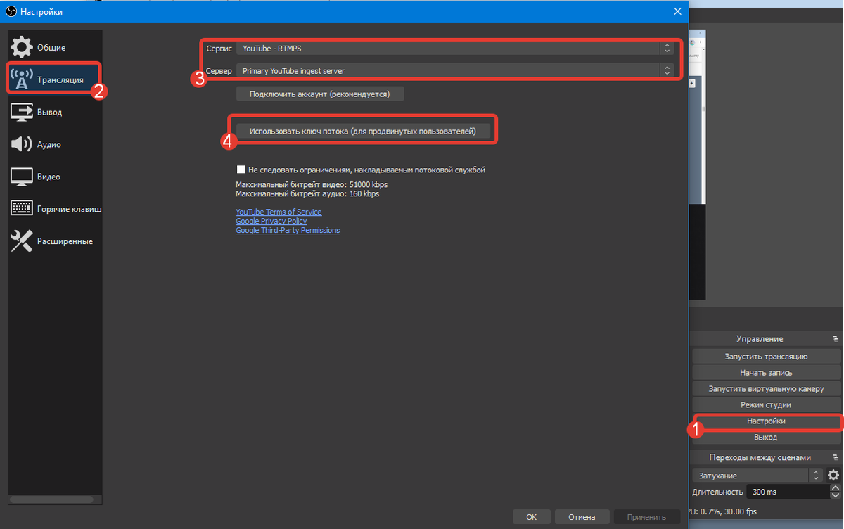The height and width of the screenshot is (529, 844).
Task: Open Video settings monitor icon
Action: [x=21, y=177]
